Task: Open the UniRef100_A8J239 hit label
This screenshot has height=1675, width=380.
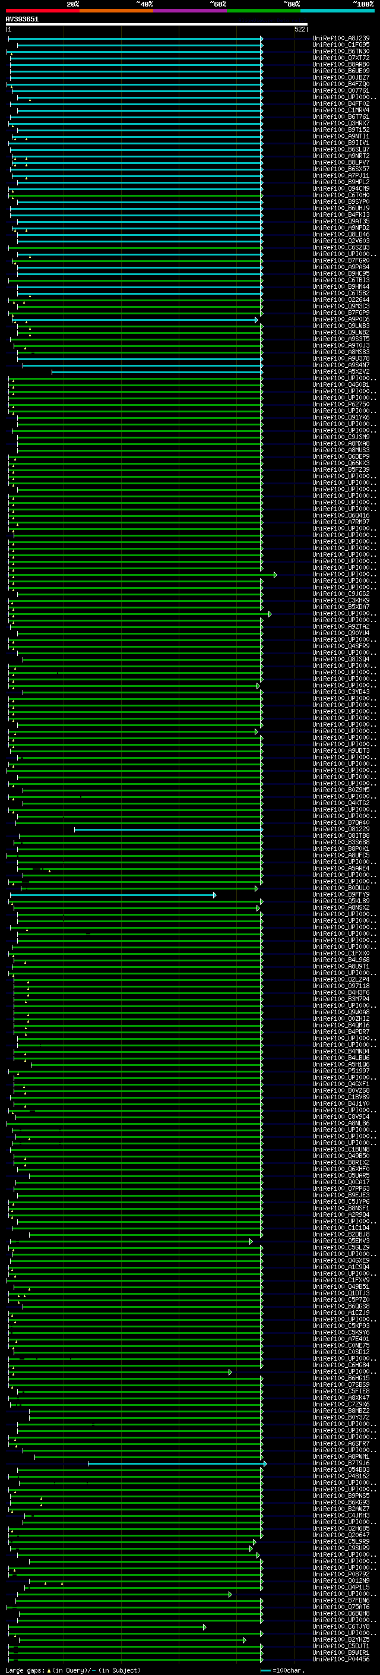Action: point(340,39)
